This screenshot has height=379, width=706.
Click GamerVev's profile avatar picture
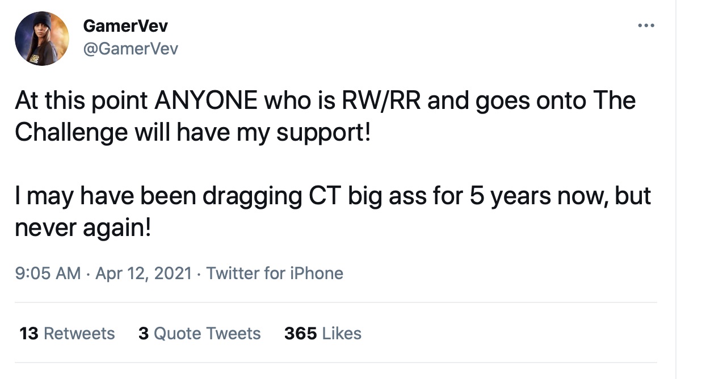42,39
